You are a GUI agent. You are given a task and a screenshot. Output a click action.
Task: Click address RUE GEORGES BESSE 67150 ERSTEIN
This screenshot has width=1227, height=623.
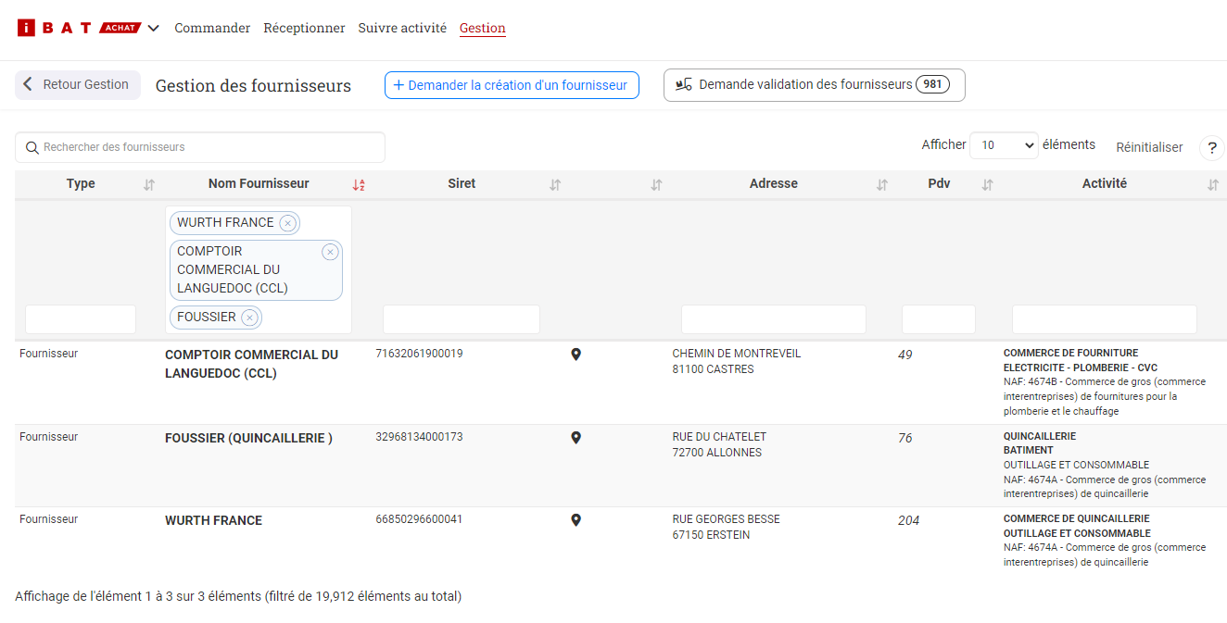(727, 528)
